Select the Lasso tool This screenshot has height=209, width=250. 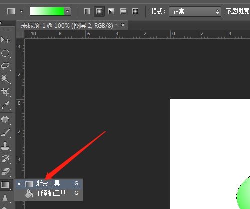pyautogui.click(x=5, y=66)
